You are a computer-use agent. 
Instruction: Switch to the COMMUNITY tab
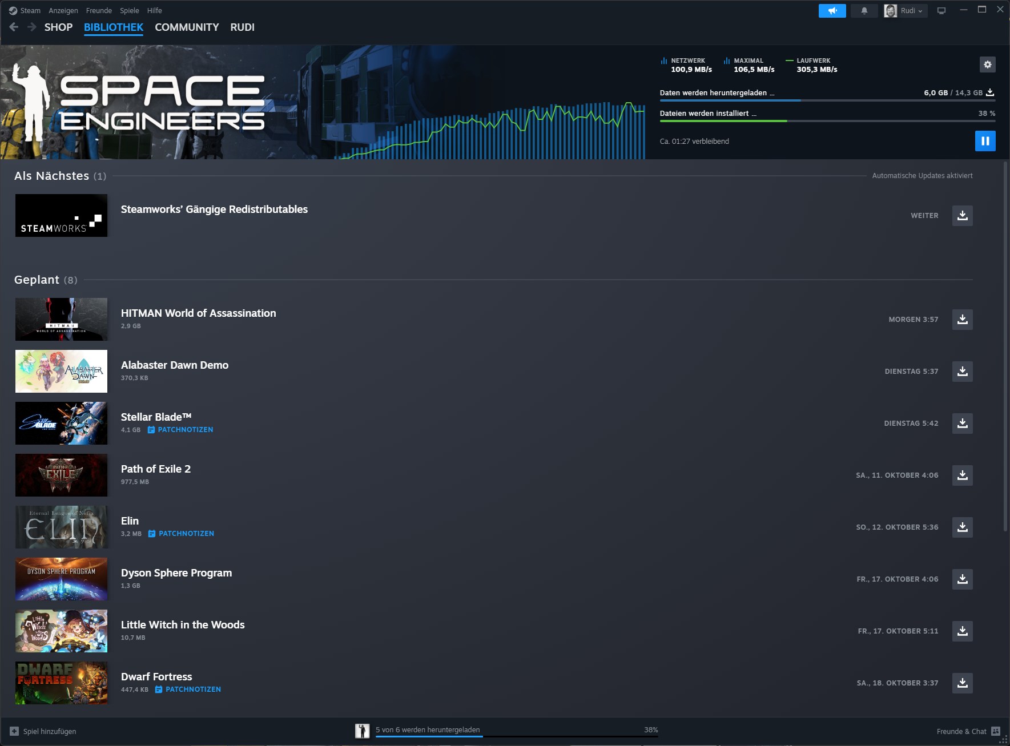(x=187, y=27)
